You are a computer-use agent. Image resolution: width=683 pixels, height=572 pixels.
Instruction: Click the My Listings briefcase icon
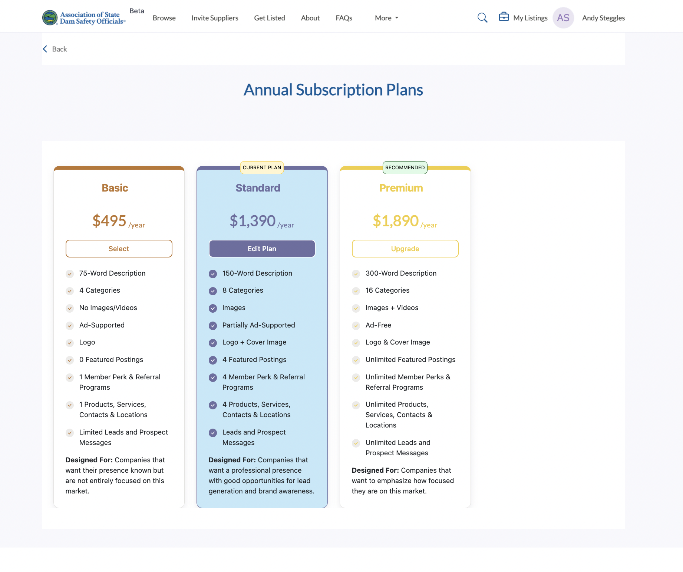point(504,17)
